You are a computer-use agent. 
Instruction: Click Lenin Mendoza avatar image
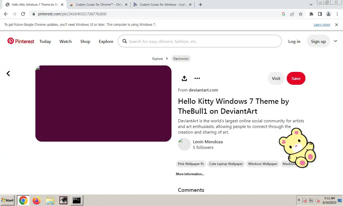click(x=184, y=144)
